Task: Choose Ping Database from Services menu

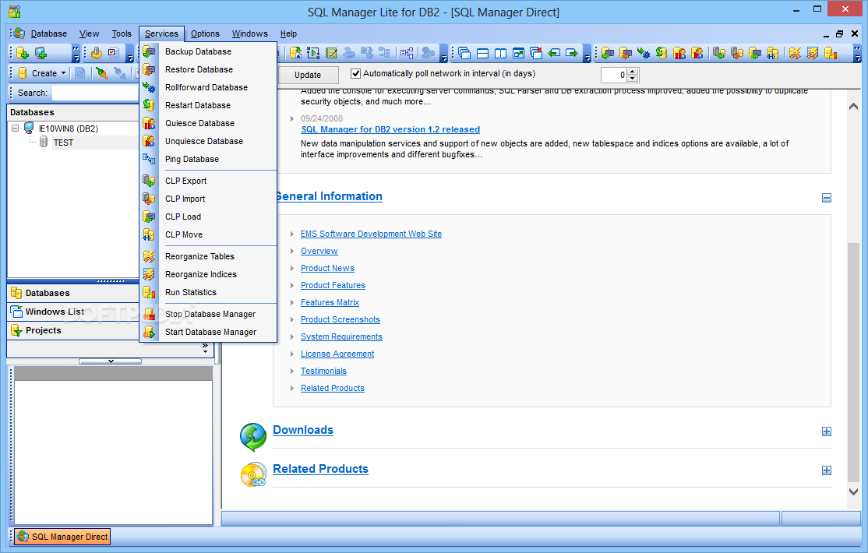Action: (209, 159)
